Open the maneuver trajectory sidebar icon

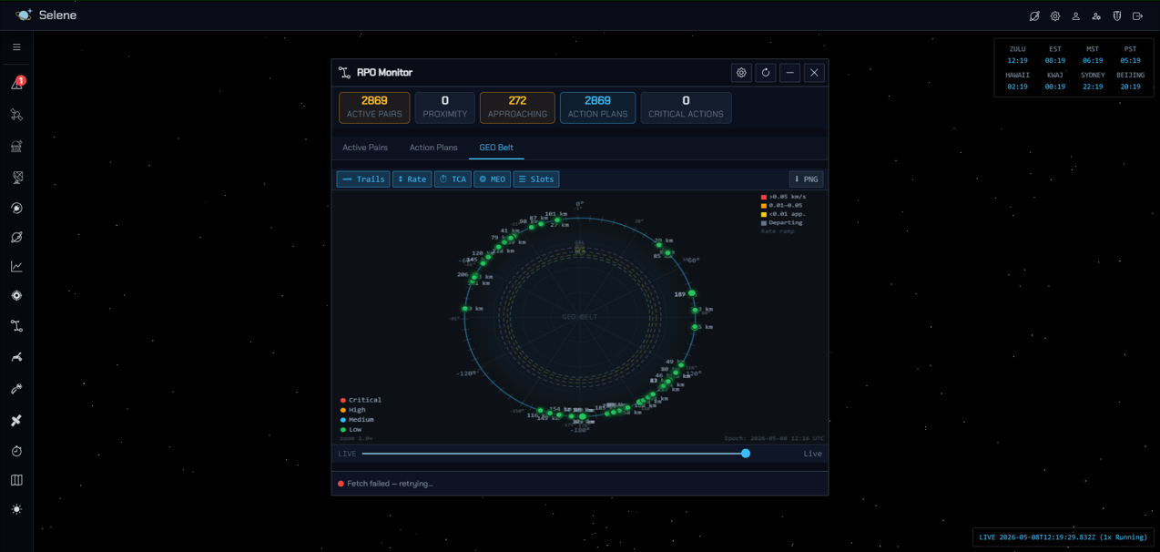(16, 357)
